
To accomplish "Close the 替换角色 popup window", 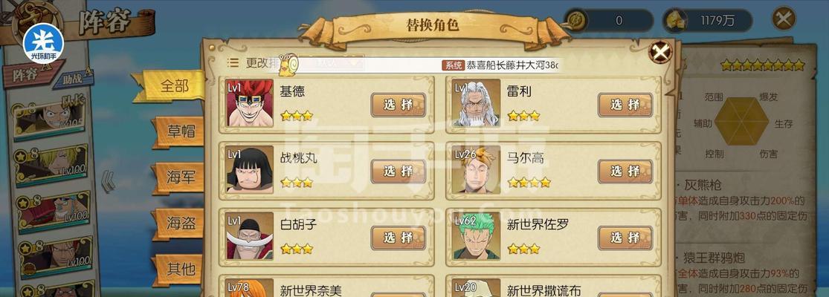I will click(x=660, y=52).
